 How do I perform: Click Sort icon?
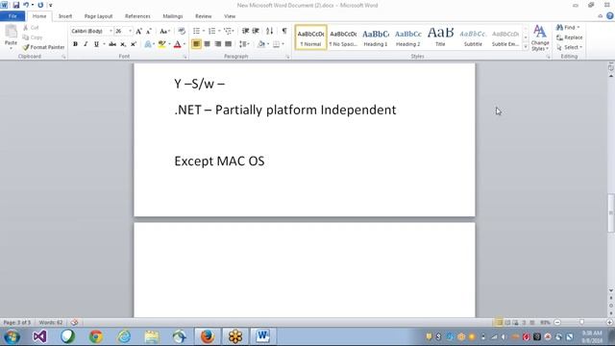tap(269, 31)
